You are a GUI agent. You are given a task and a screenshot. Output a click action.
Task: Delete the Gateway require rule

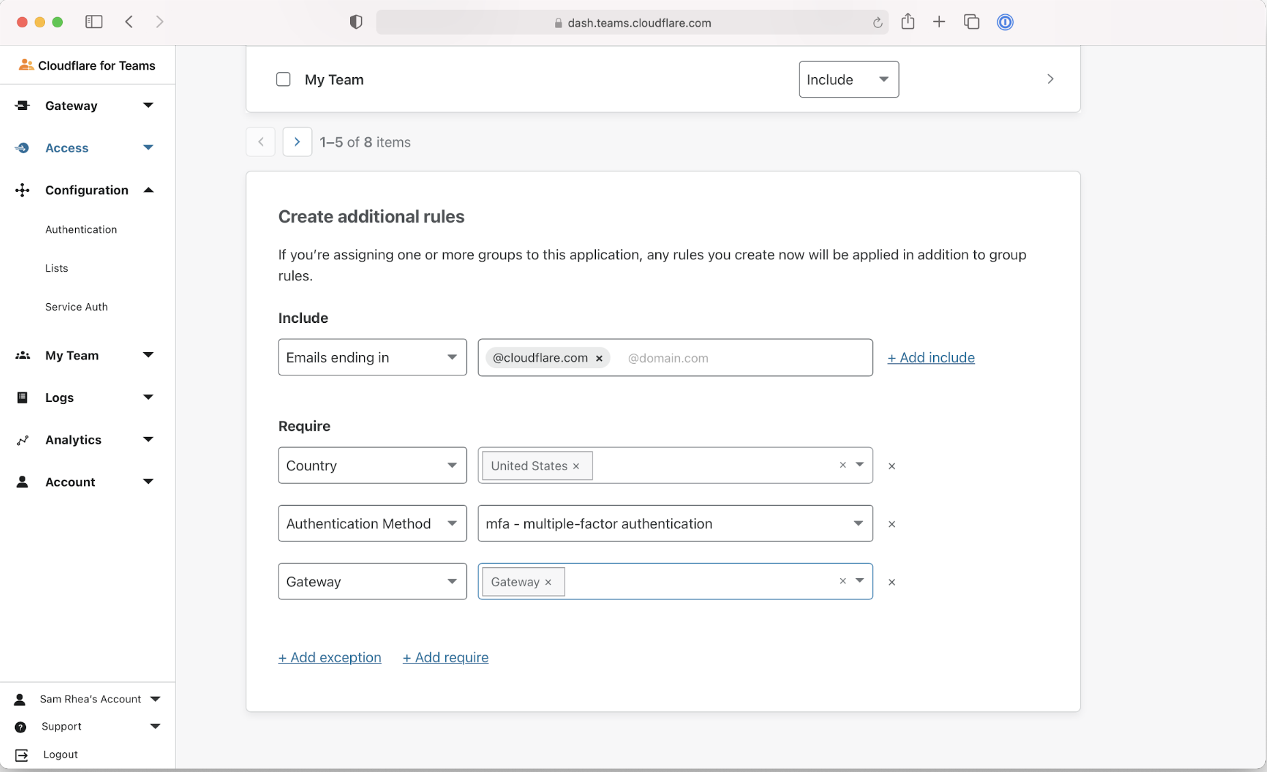[892, 582]
